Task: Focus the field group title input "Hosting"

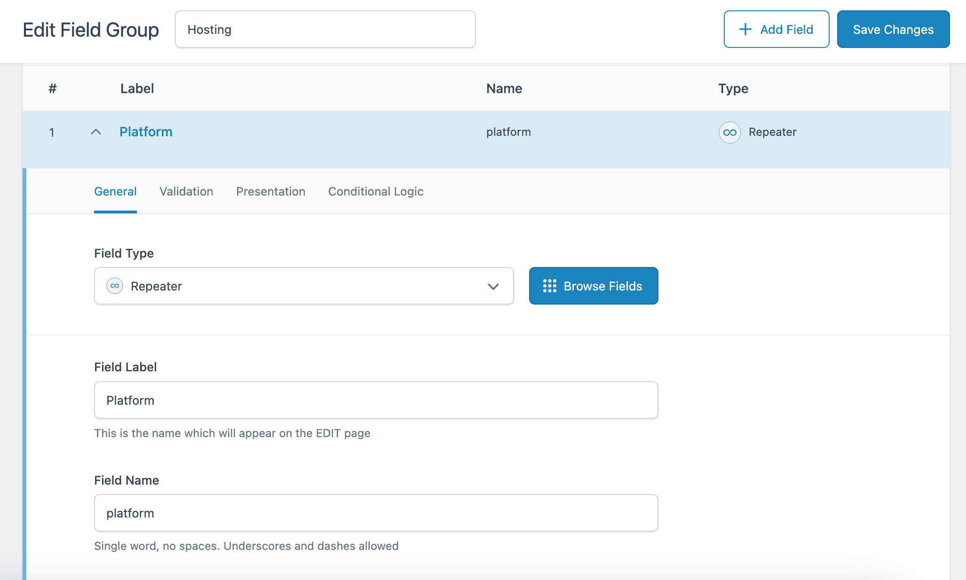Action: click(x=325, y=29)
